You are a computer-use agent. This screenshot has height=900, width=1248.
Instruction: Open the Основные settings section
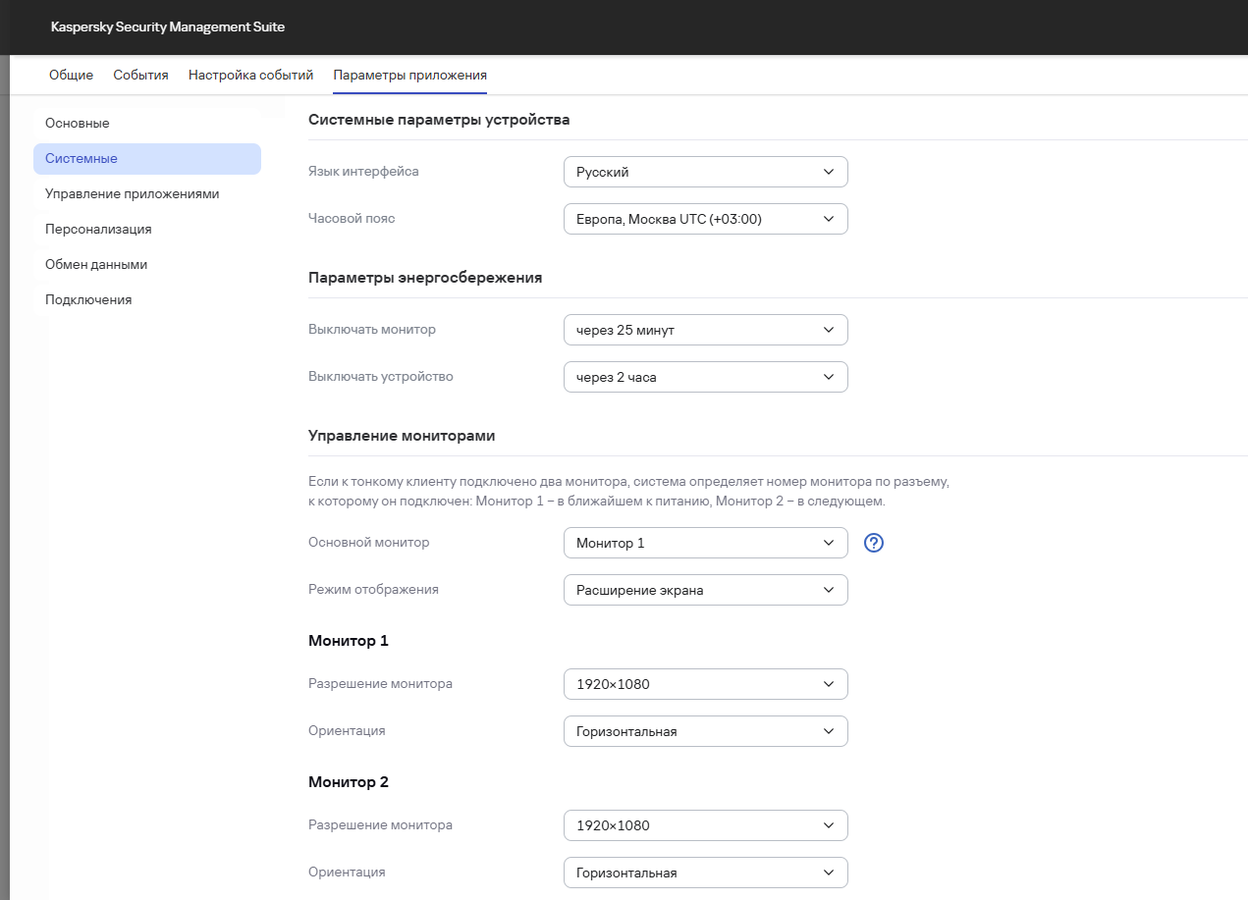(78, 124)
